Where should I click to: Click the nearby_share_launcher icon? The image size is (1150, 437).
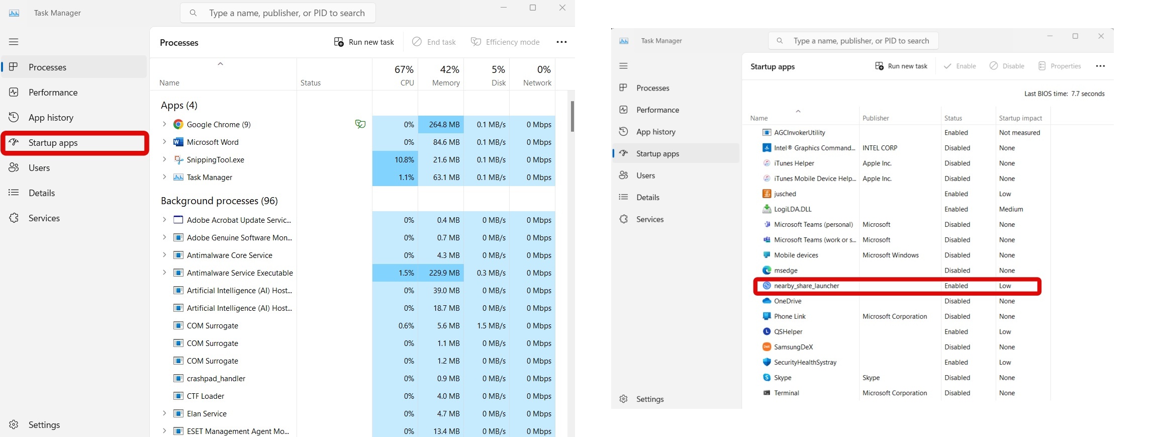pyautogui.click(x=766, y=286)
